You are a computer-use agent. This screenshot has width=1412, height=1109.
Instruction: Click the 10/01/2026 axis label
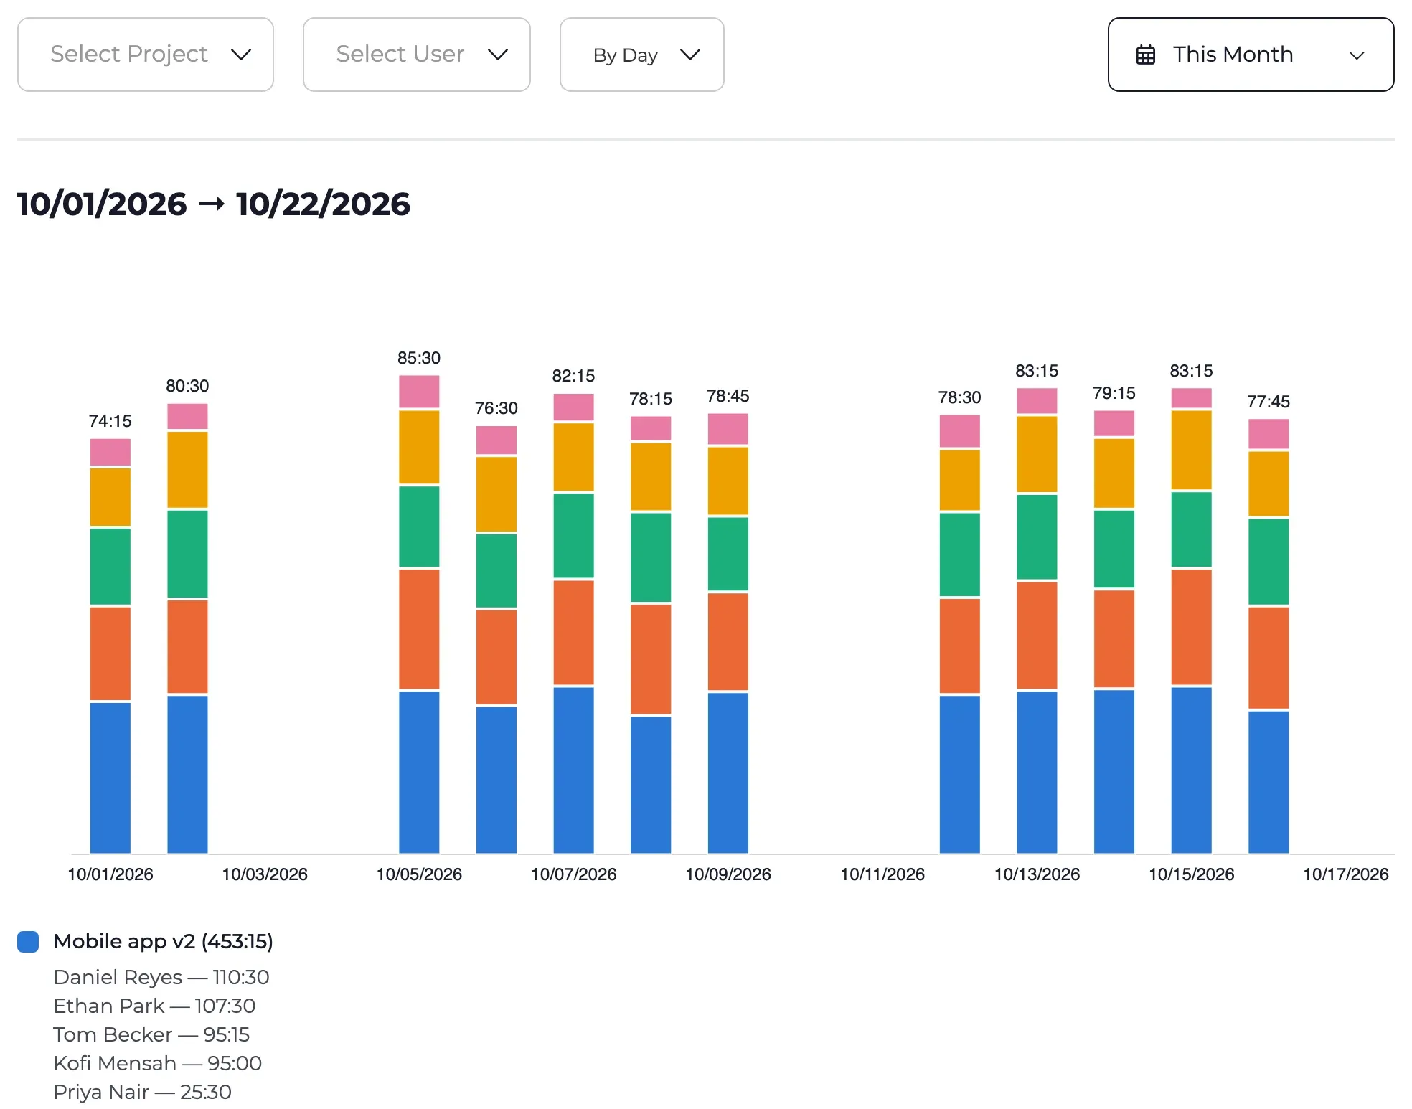110,874
